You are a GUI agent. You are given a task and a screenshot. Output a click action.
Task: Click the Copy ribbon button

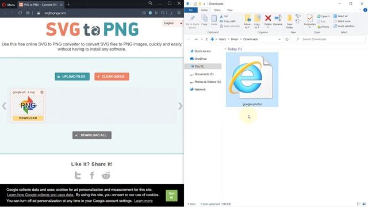point(205,21)
